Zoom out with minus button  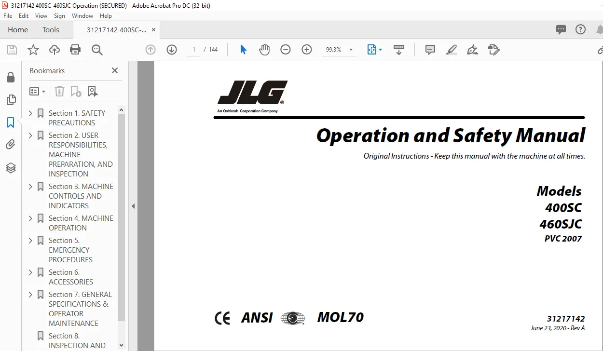pos(286,50)
